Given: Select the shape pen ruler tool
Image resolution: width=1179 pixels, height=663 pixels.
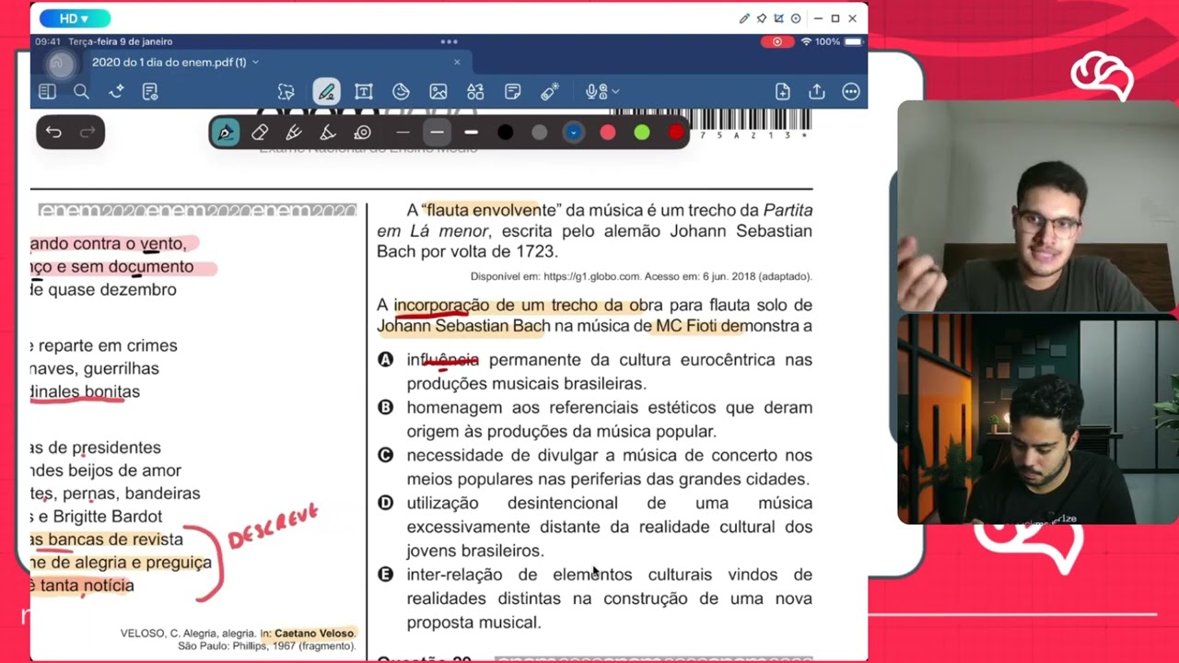Looking at the screenshot, I should coord(328,133).
